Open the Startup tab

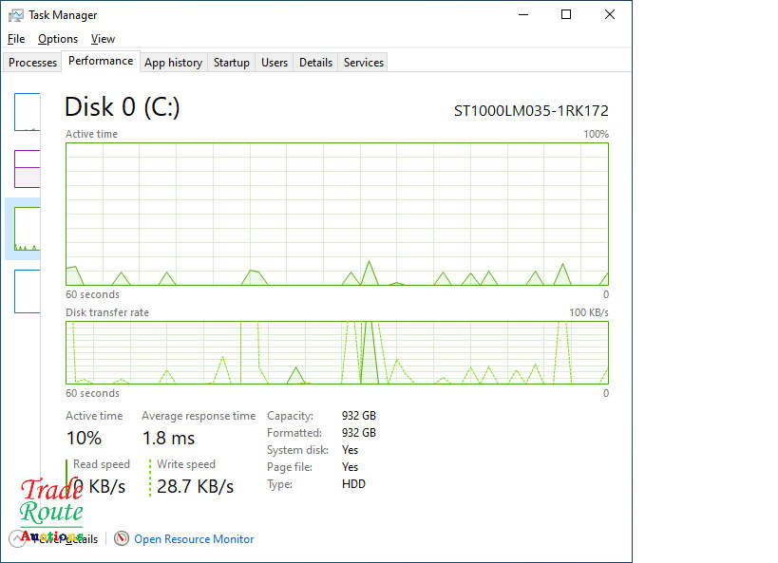[x=231, y=63]
